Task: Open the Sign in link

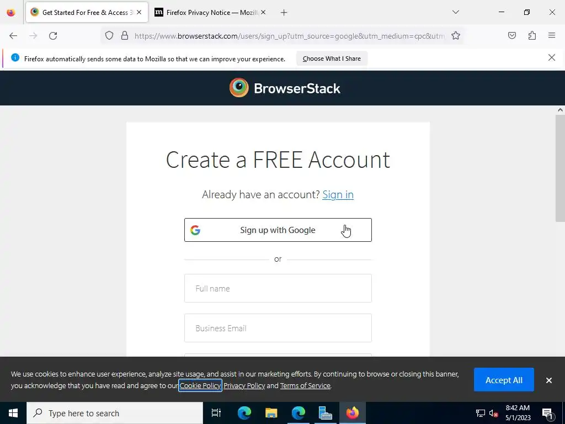Action: pos(338,195)
